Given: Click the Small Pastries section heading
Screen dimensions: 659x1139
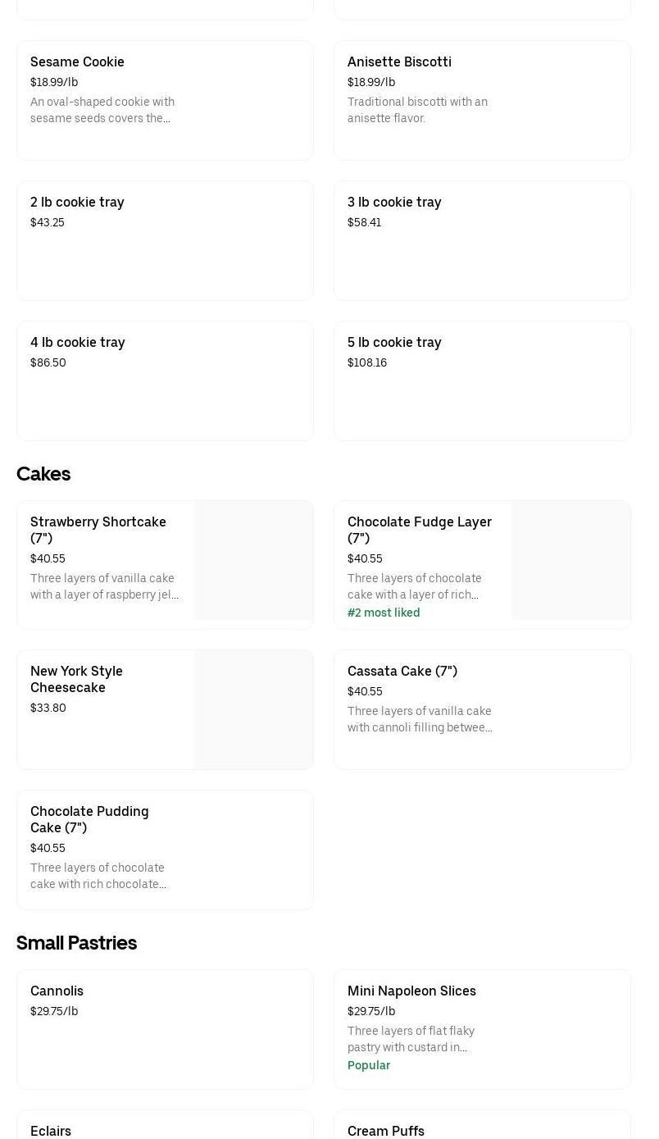Looking at the screenshot, I should [x=76, y=943].
